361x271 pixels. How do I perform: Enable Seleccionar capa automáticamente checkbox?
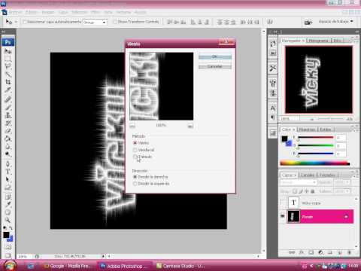(x=25, y=22)
